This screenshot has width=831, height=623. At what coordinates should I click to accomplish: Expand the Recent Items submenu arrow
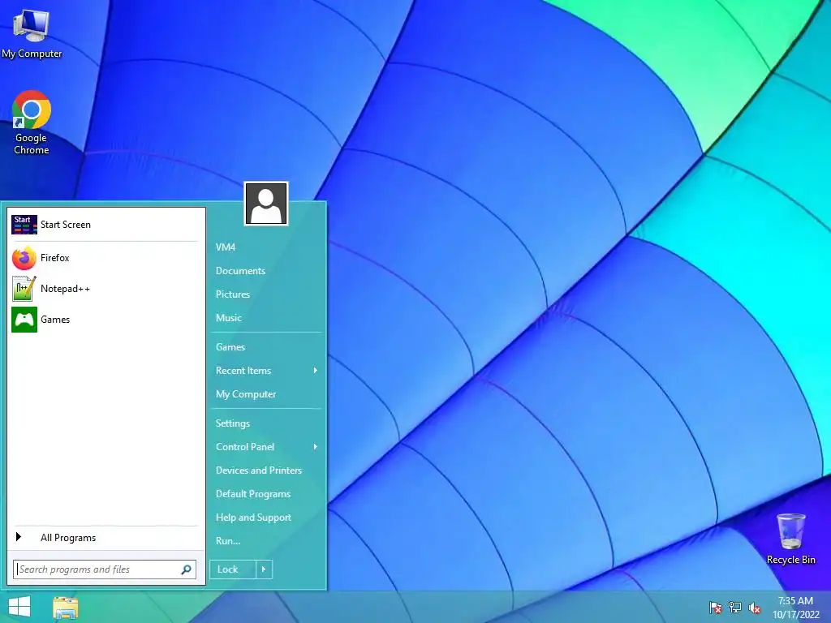(316, 370)
